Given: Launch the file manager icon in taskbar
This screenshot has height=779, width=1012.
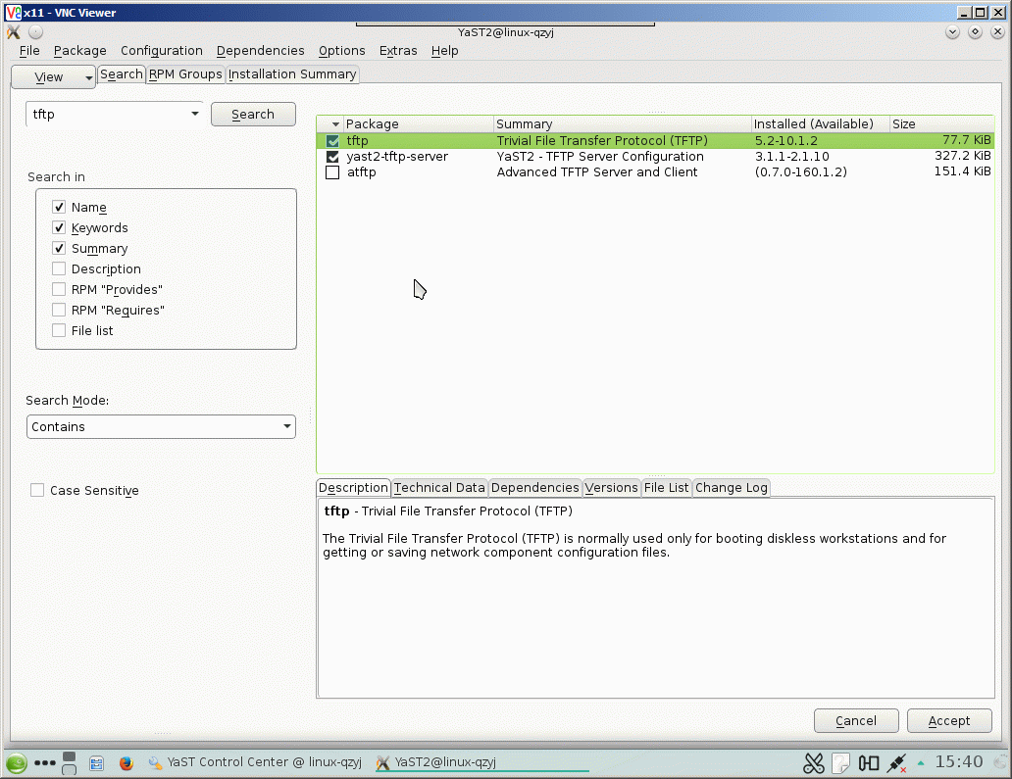Looking at the screenshot, I should click(x=97, y=763).
